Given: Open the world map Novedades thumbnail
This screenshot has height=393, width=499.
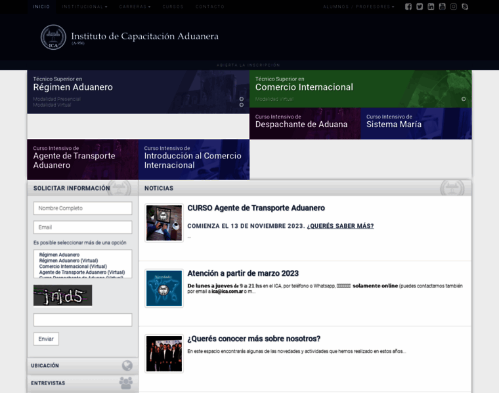Looking at the screenshot, I should (x=164, y=288).
